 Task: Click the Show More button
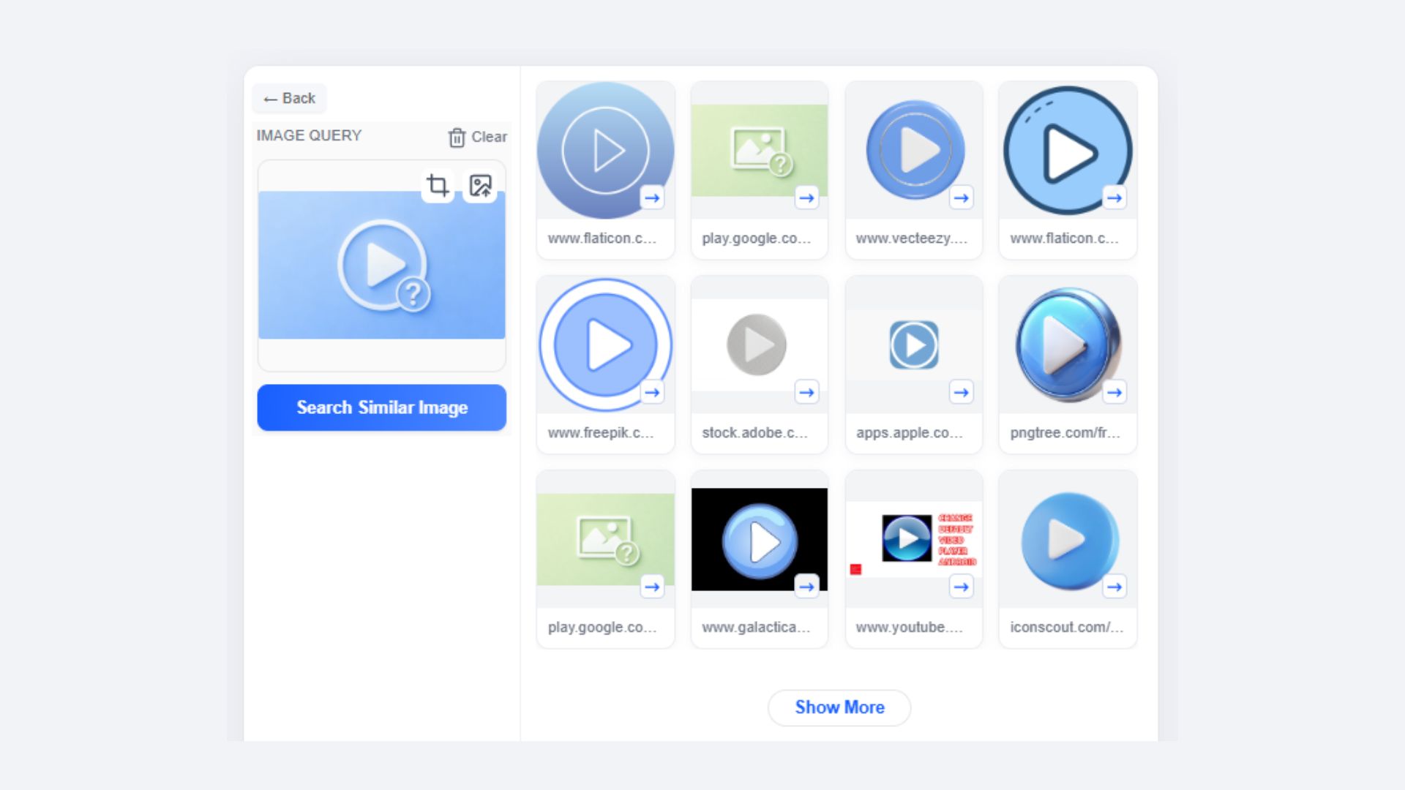click(x=839, y=707)
